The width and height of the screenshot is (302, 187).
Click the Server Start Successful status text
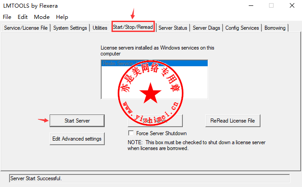[36, 178]
